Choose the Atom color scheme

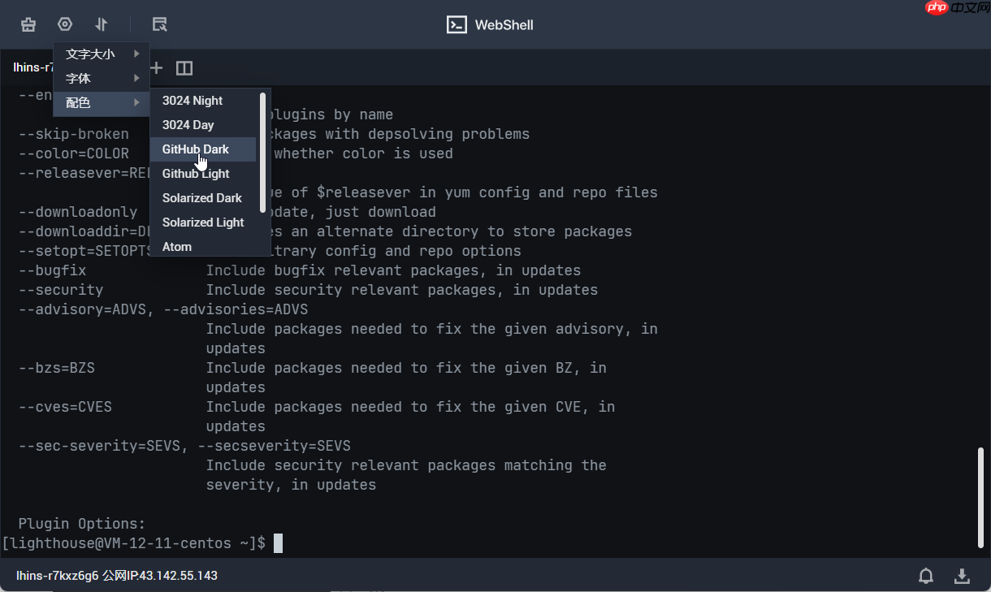point(177,246)
